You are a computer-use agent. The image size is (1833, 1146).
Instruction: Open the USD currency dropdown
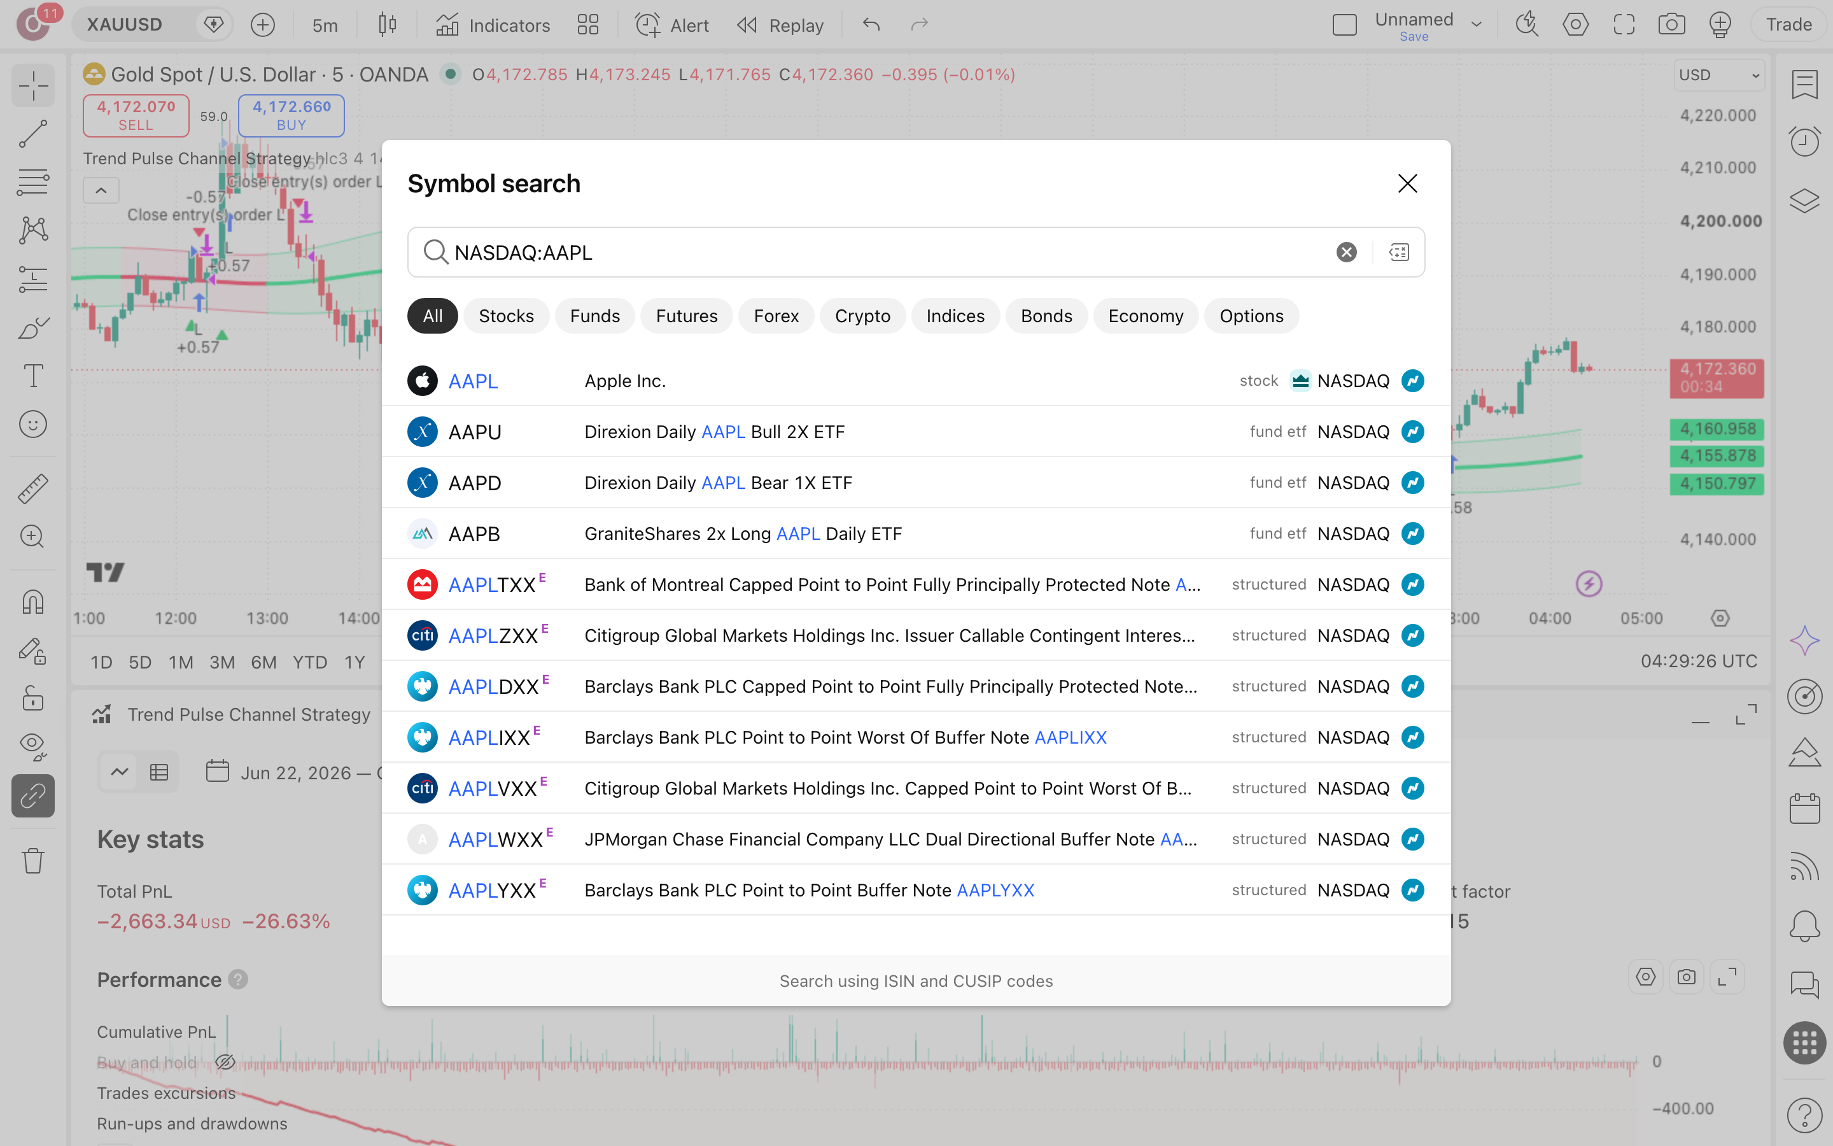point(1718,75)
